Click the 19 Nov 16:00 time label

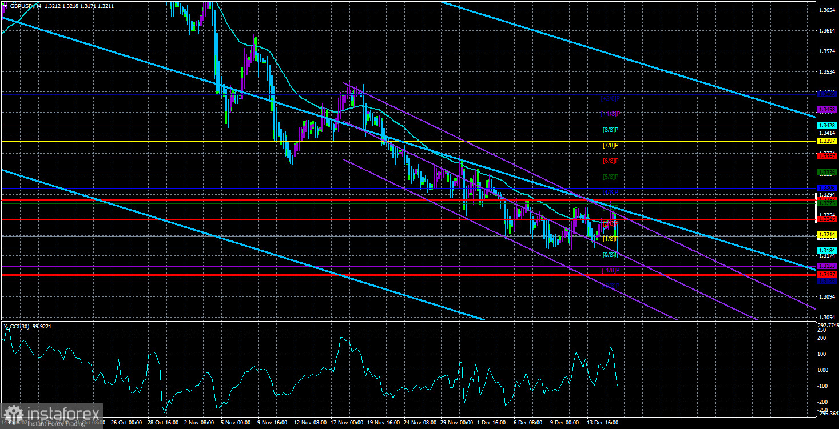383,423
